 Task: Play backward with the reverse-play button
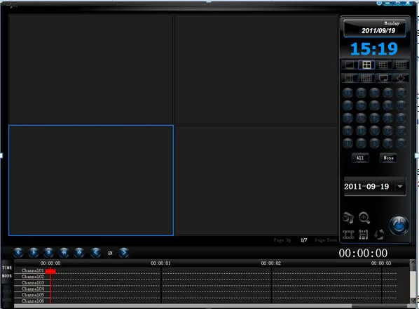[x=18, y=253]
